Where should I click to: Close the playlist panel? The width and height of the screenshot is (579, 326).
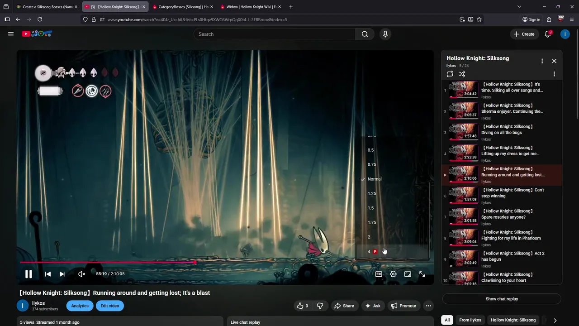click(554, 61)
